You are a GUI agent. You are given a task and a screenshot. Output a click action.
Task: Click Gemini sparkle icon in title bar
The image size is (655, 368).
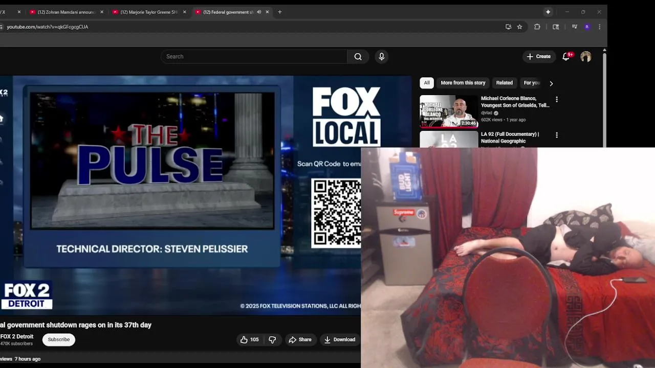(x=548, y=12)
